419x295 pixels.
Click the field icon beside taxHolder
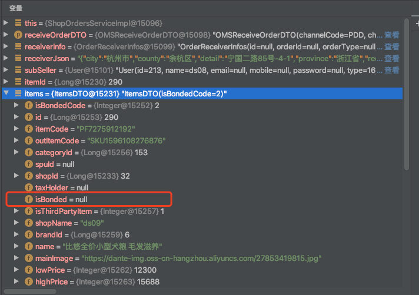[x=29, y=188]
